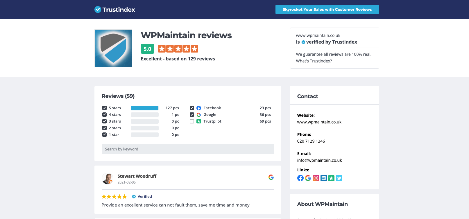Viewport: 469px width, 219px height.
Task: Open 'What's Trustindex?' link
Action: (314, 61)
